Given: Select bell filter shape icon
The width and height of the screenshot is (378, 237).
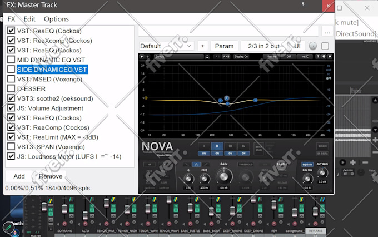Looking at the screenshot, I should point(196,164).
